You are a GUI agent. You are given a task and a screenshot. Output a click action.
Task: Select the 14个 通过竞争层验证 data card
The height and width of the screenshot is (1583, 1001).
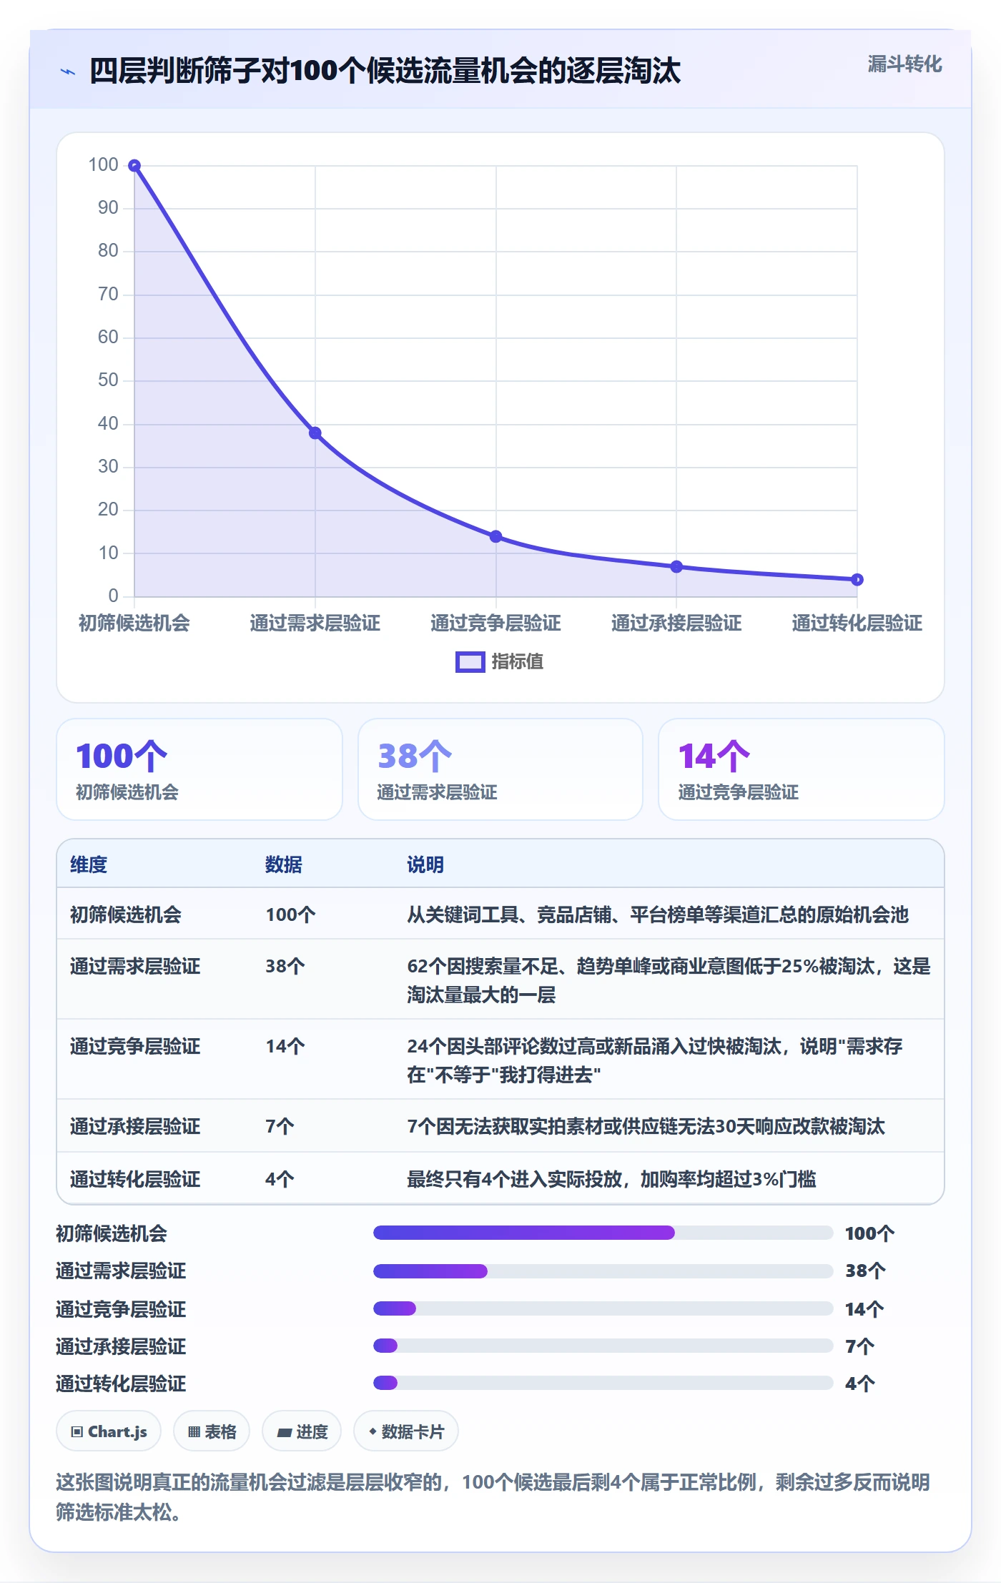[x=802, y=769]
